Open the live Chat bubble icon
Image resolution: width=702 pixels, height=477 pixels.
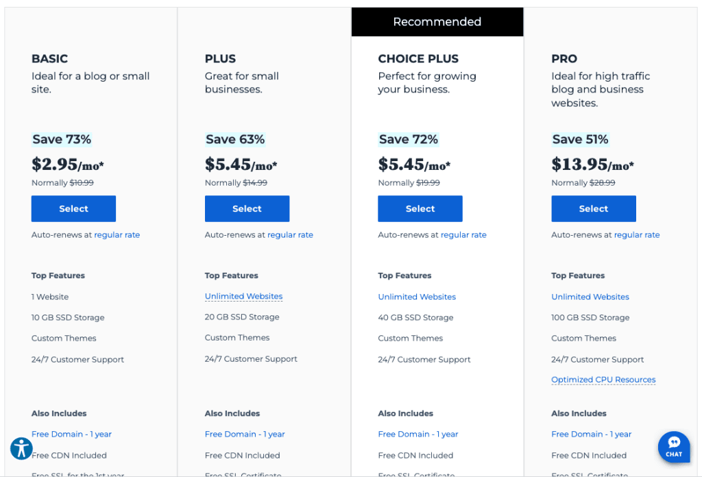(674, 447)
